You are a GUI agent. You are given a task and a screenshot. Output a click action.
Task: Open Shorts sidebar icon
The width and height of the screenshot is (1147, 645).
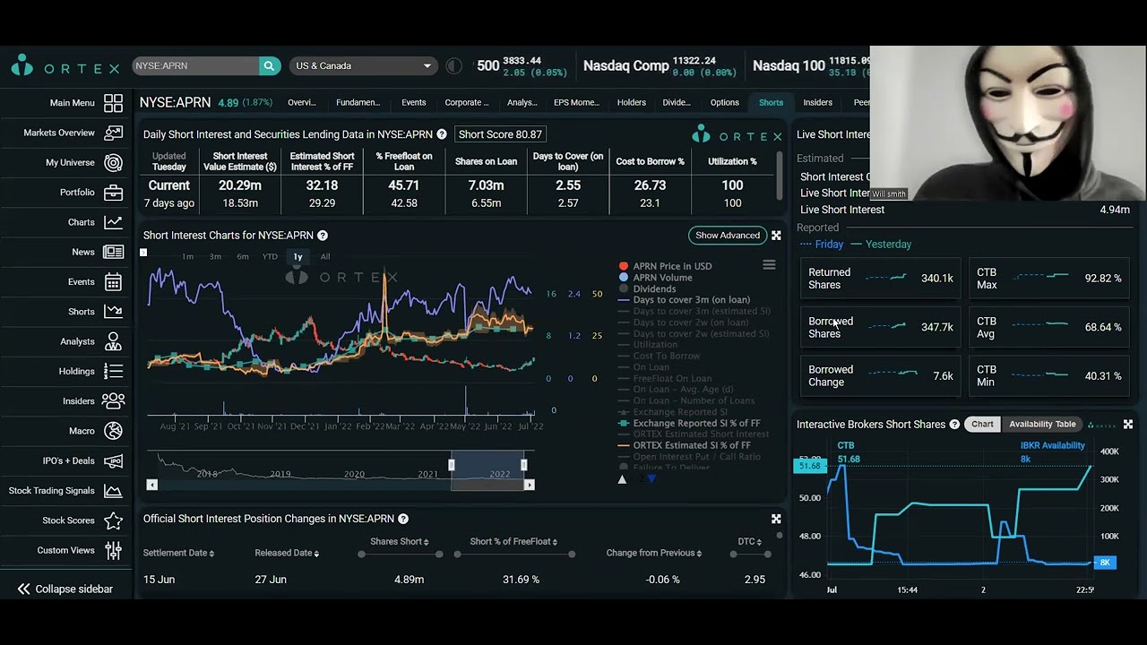(x=113, y=312)
